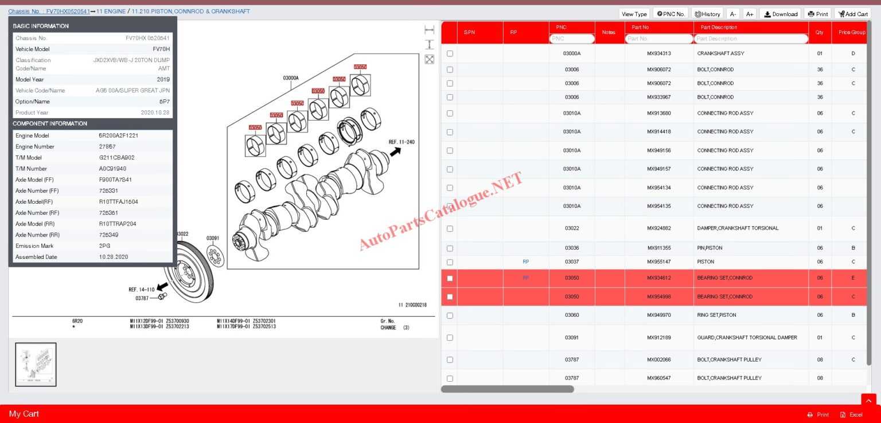Screen dimensions: 881x423
Task: Click the fit-to-height diagram icon
Action: tap(429, 45)
